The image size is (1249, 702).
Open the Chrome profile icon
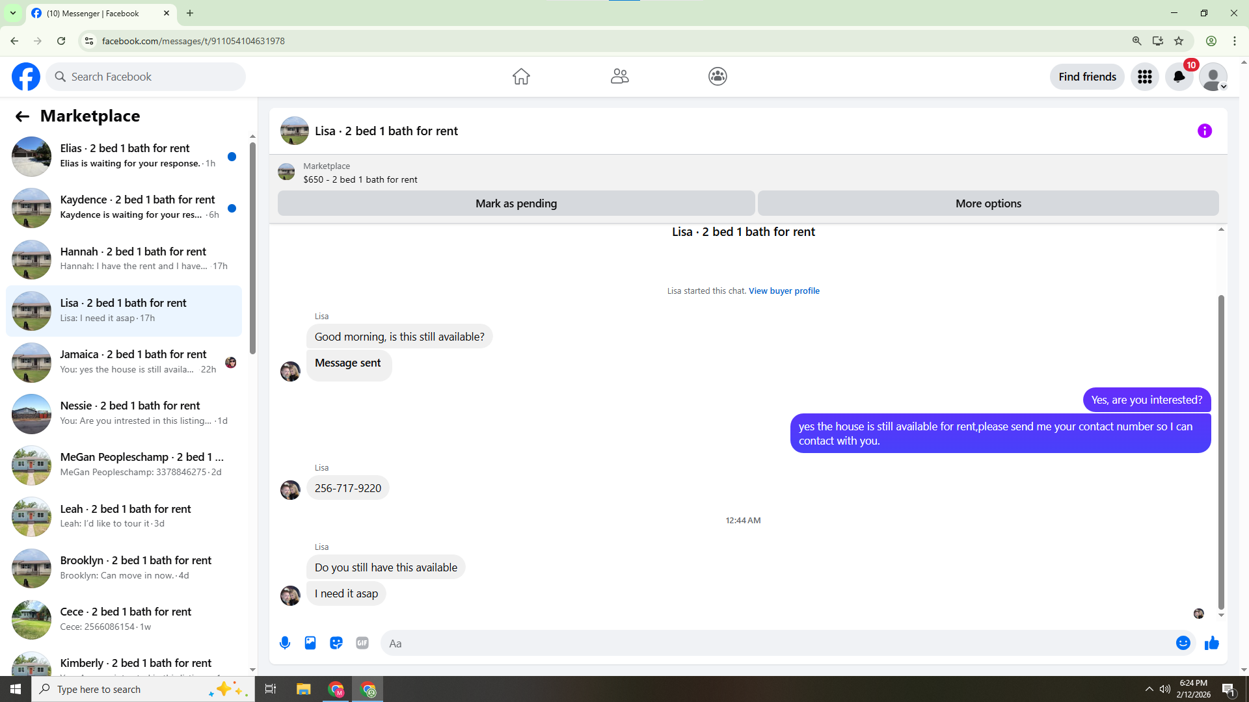pos(1211,41)
